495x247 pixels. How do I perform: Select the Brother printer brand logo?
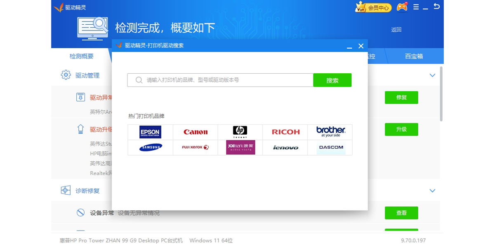click(x=330, y=132)
